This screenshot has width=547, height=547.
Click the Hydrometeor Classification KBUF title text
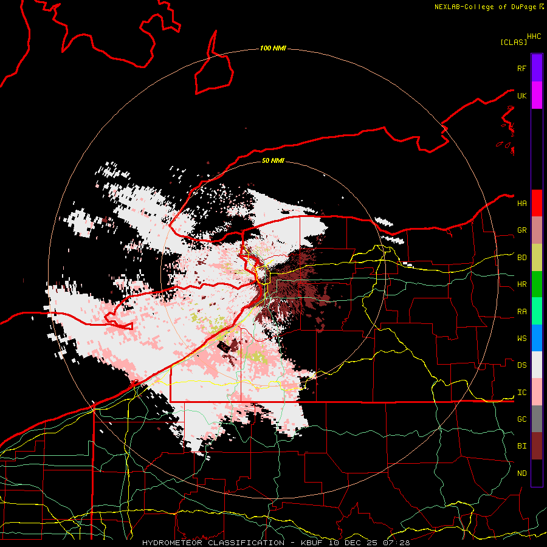[276, 543]
